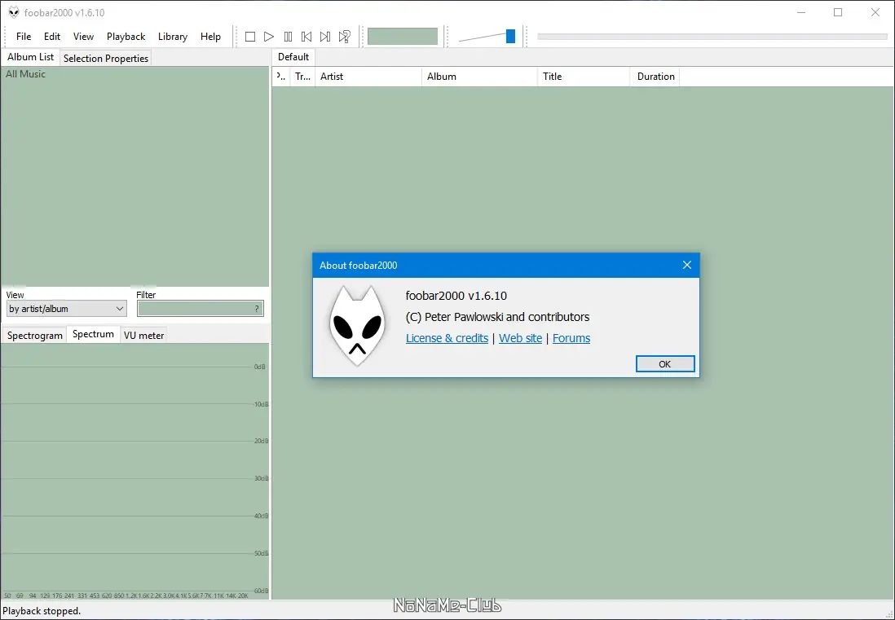Show the Spectrogram visualization tab
The image size is (895, 620).
(35, 336)
